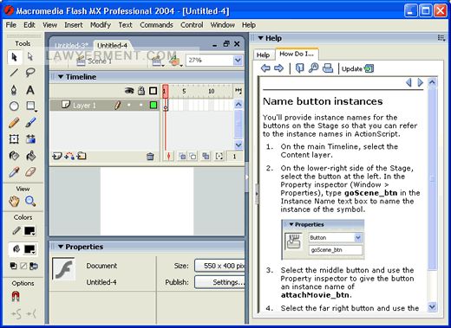
Task: Select the Brush tool
Action: (x=30, y=123)
